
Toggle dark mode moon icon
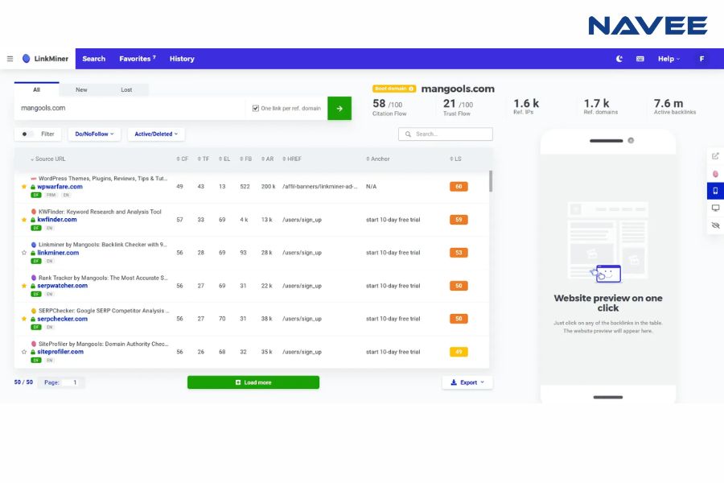(619, 59)
